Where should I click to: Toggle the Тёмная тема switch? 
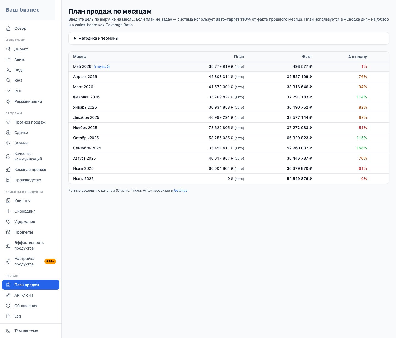pos(31,331)
